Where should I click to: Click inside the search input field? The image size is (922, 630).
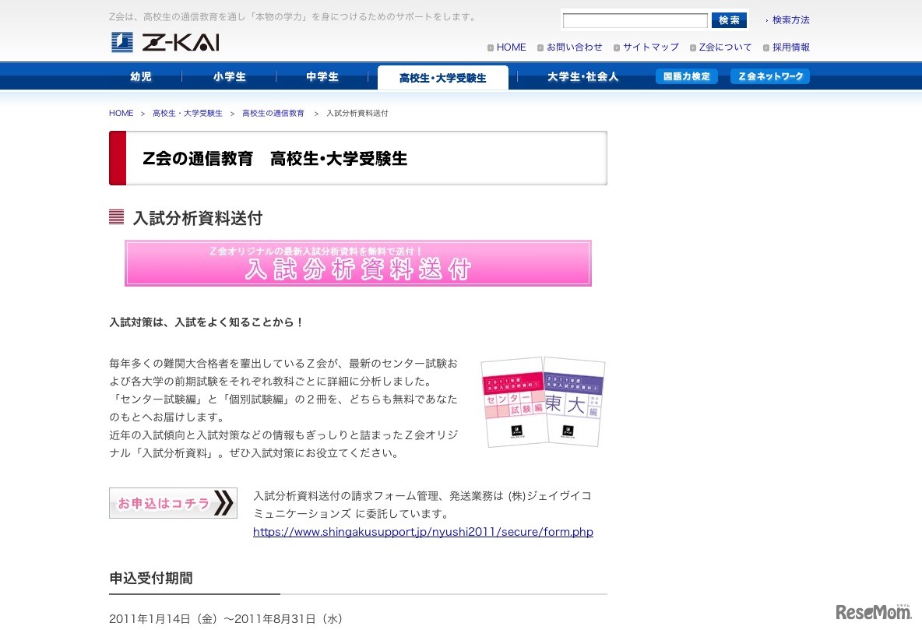point(635,20)
